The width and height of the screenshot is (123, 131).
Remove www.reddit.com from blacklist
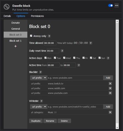pos(110,88)
